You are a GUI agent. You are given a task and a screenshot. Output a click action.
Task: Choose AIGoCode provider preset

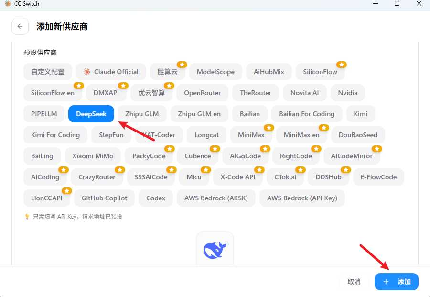point(245,156)
